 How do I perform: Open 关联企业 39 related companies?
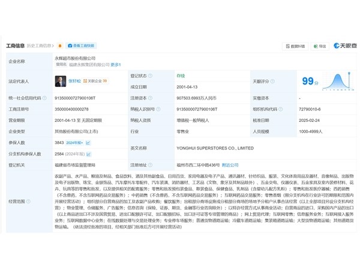(x=95, y=81)
